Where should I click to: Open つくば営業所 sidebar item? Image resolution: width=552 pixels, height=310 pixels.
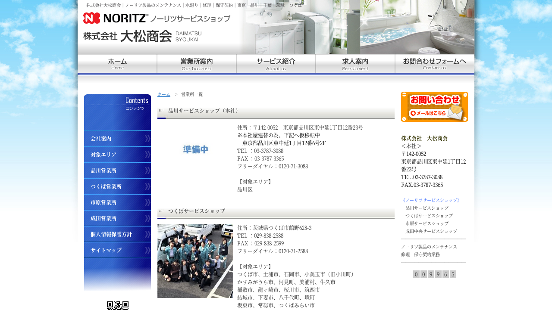[117, 186]
